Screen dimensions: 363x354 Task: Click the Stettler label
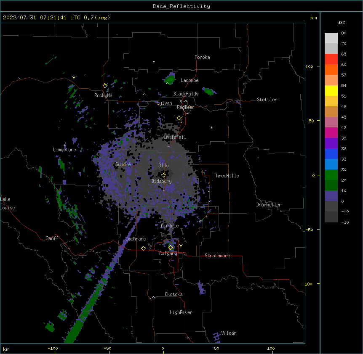267,100
